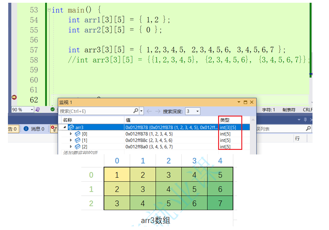Click the 制表符 status bar entry
Screen dimensions: 329x230
289,109
